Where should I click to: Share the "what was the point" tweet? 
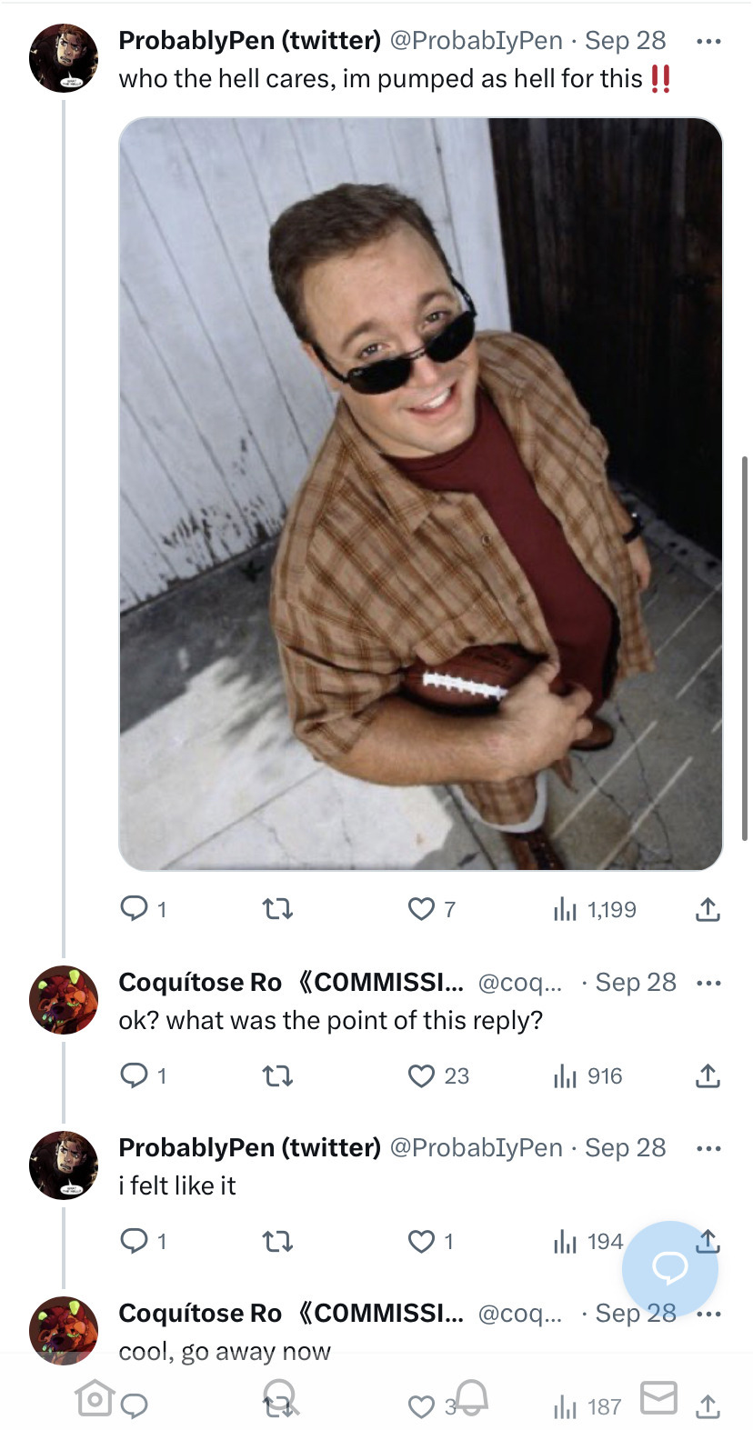pos(708,1075)
